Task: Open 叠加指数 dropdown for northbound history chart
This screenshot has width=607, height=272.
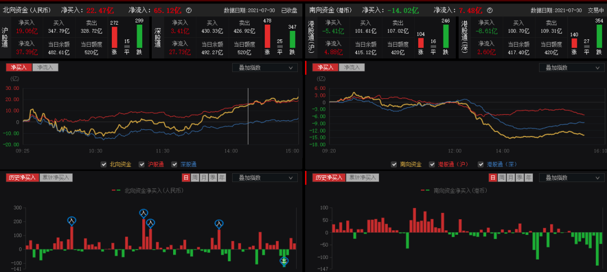Action: pyautogui.click(x=265, y=178)
